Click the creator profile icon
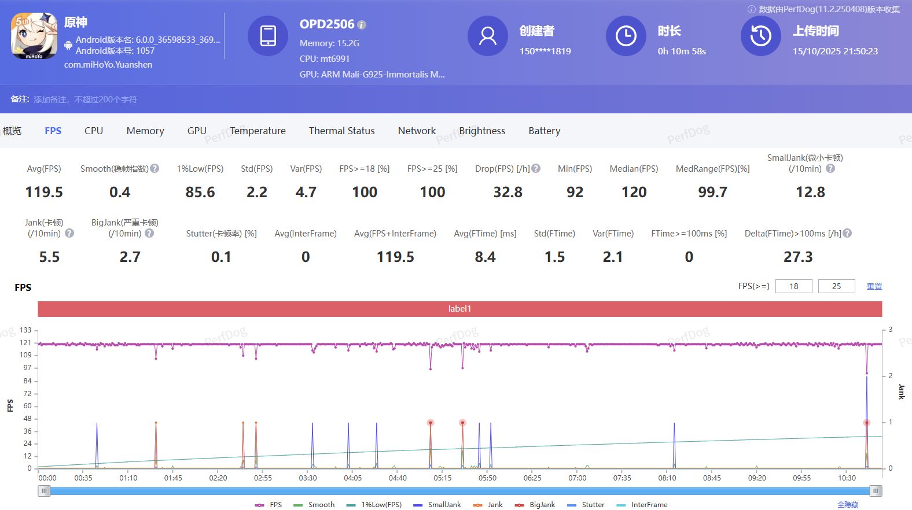Viewport: 912px width, 510px height. [487, 36]
